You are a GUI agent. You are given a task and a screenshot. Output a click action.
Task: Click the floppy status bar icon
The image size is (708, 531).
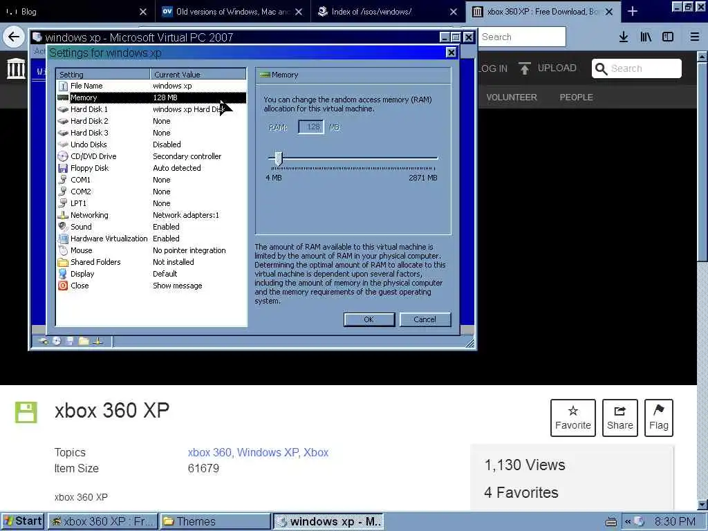click(70, 341)
